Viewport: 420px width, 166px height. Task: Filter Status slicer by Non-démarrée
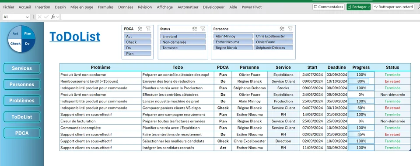click(183, 42)
